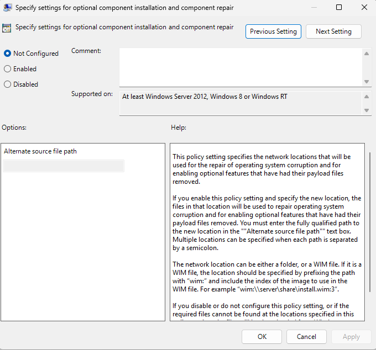Viewport: 376px width, 350px height.
Task: Click the Cancel button
Action: 306,337
